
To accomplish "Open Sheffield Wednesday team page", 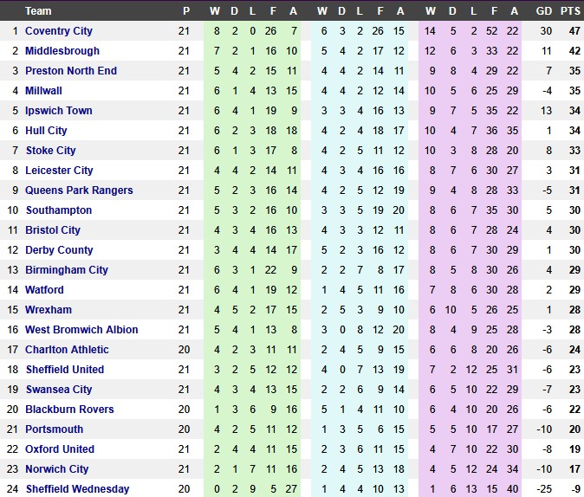I will (x=77, y=489).
